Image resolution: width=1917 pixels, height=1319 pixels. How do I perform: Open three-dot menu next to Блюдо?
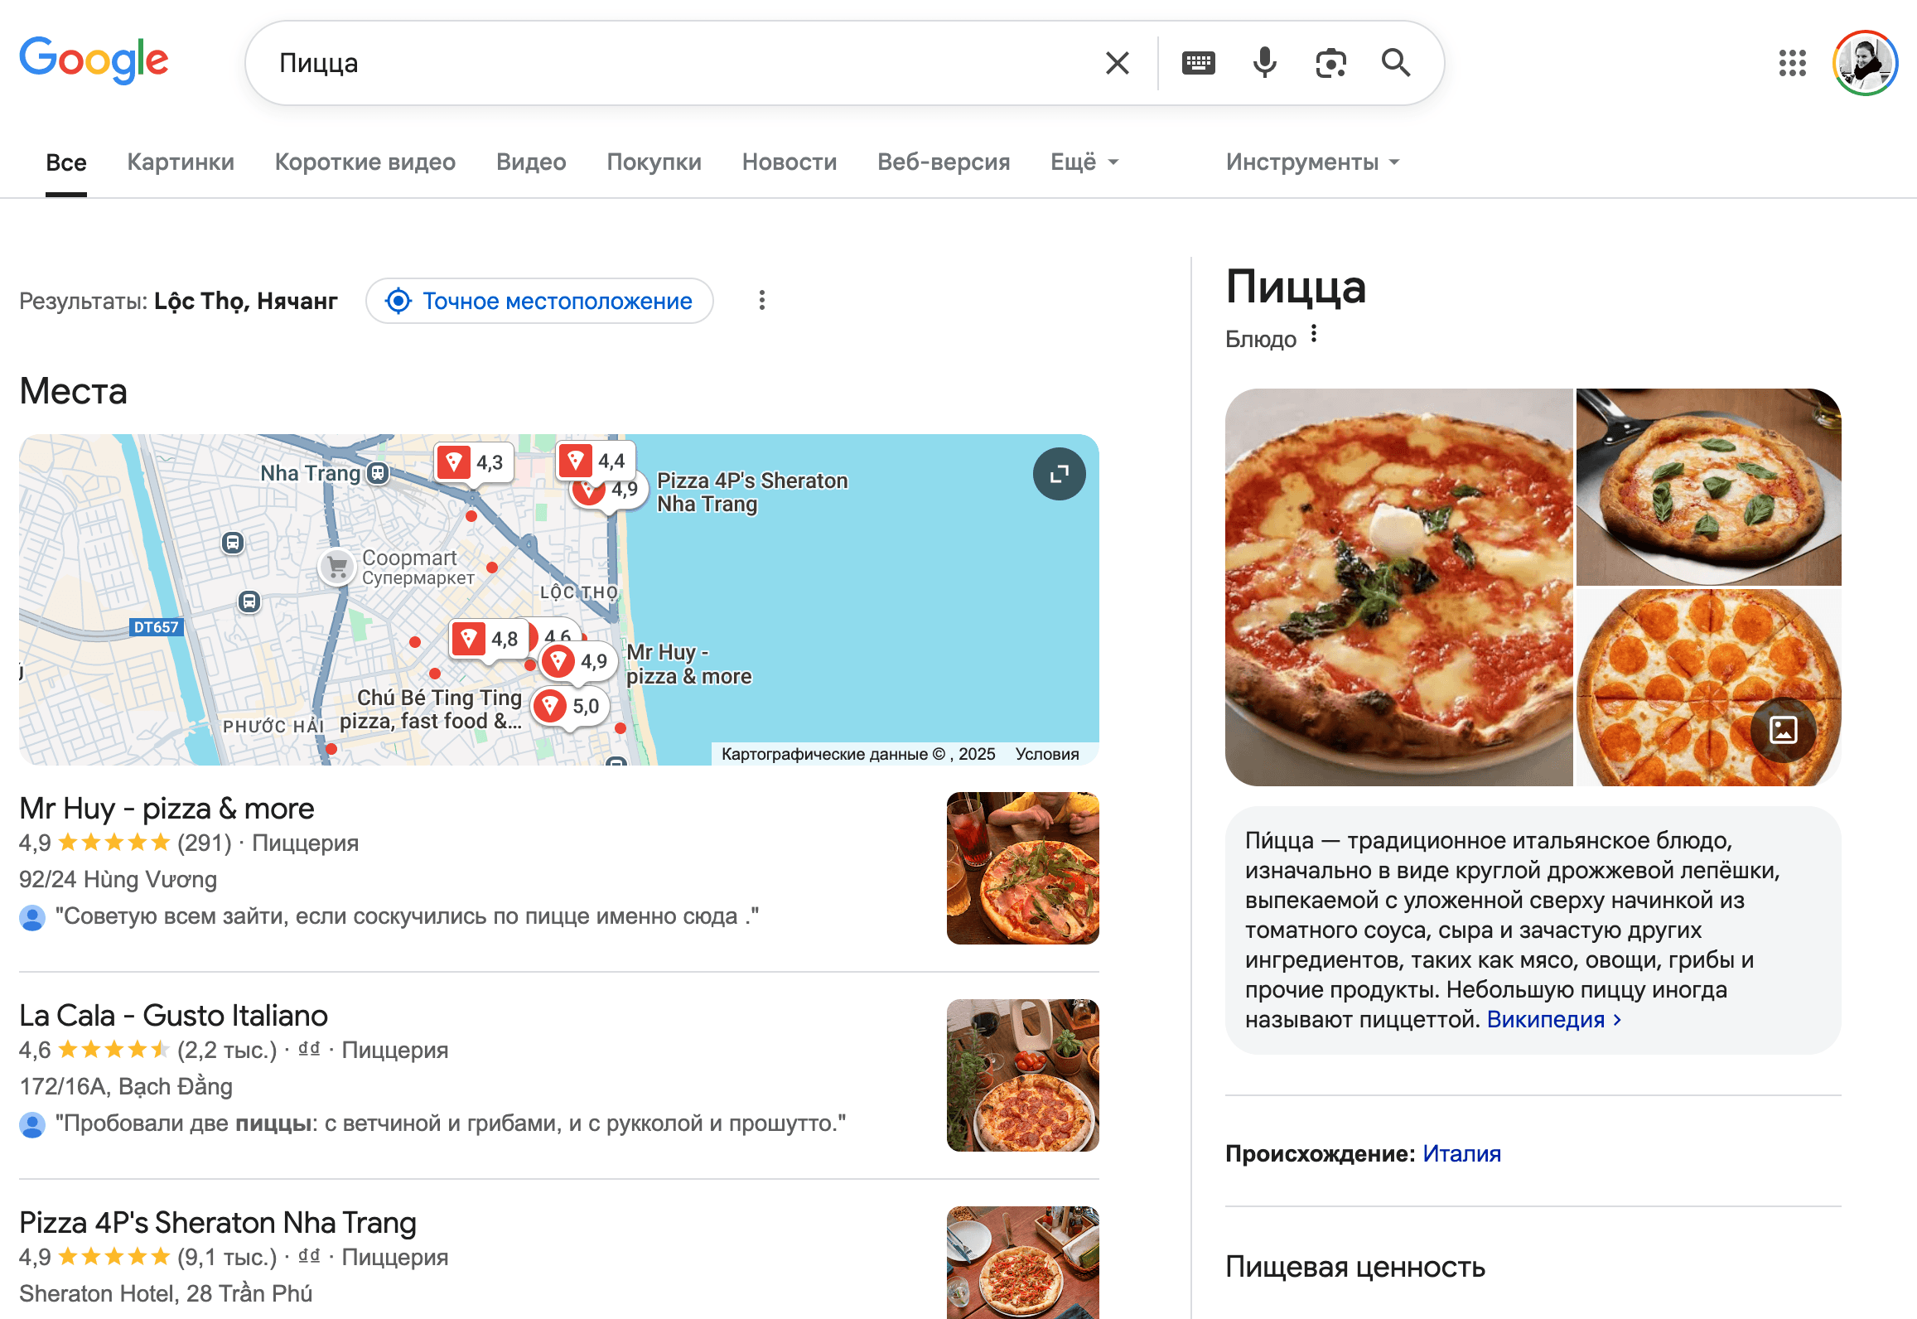(x=1314, y=334)
